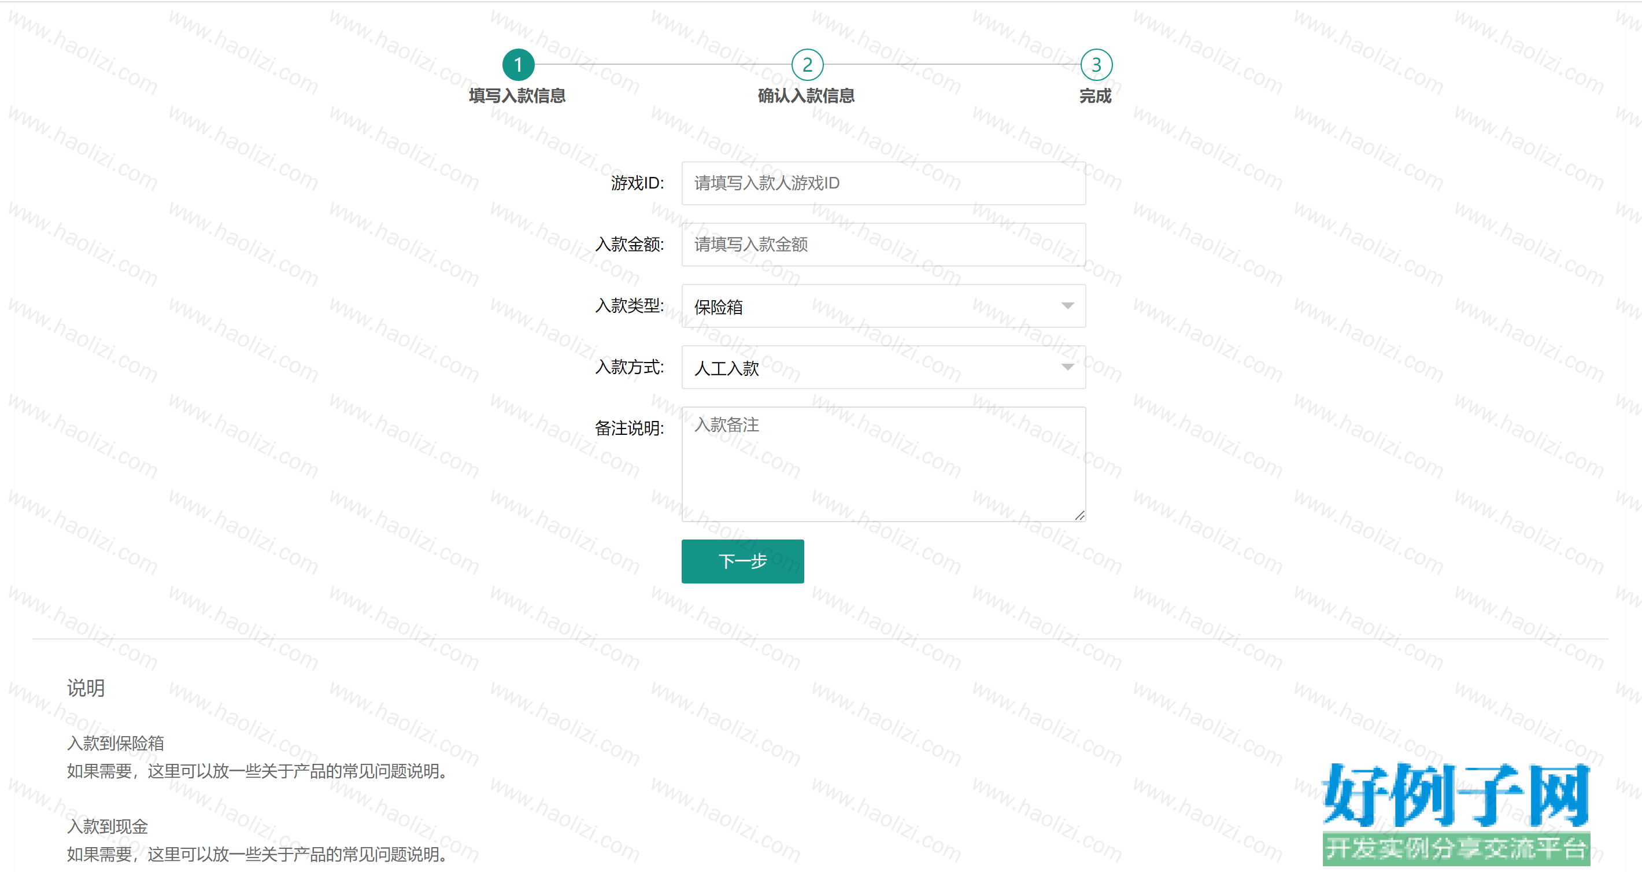Screen dimensions: 1642x872
Task: Select the 完成 step label
Action: [1096, 95]
